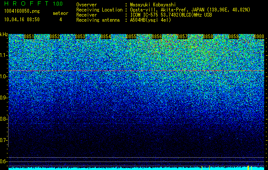
Task: Click the 0859 time marker
Action: point(233,37)
